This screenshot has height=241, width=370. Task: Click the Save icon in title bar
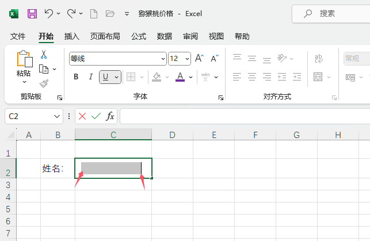tap(32, 14)
